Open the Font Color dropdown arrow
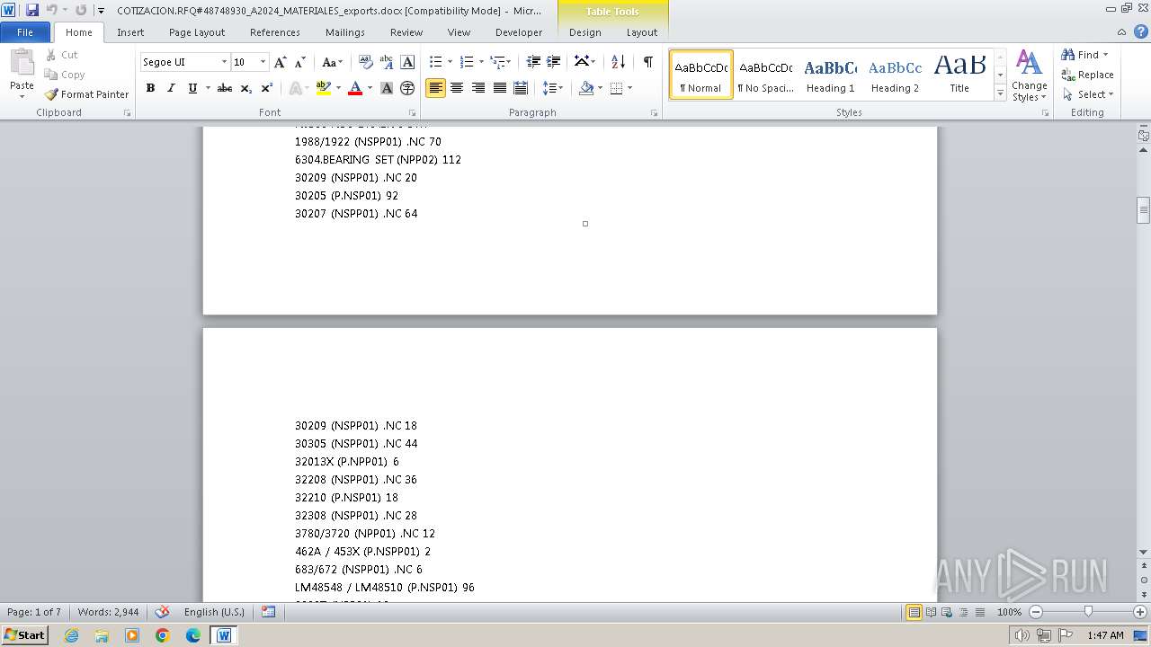Screen dimensions: 1151x647 (369, 88)
